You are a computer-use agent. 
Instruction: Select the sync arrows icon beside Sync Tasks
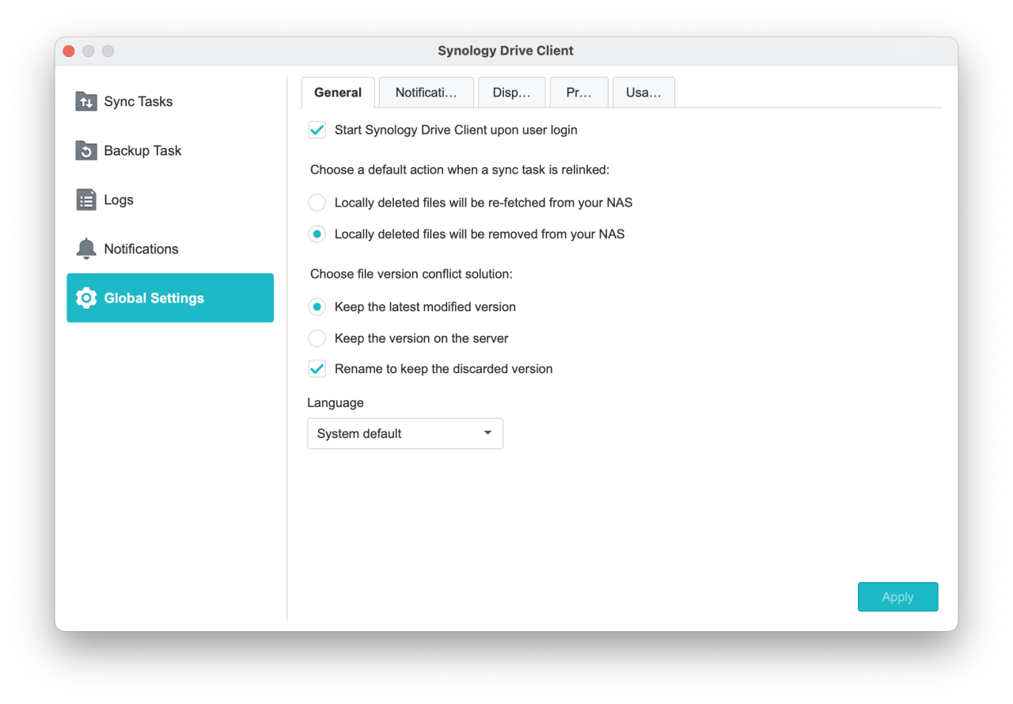click(x=85, y=101)
